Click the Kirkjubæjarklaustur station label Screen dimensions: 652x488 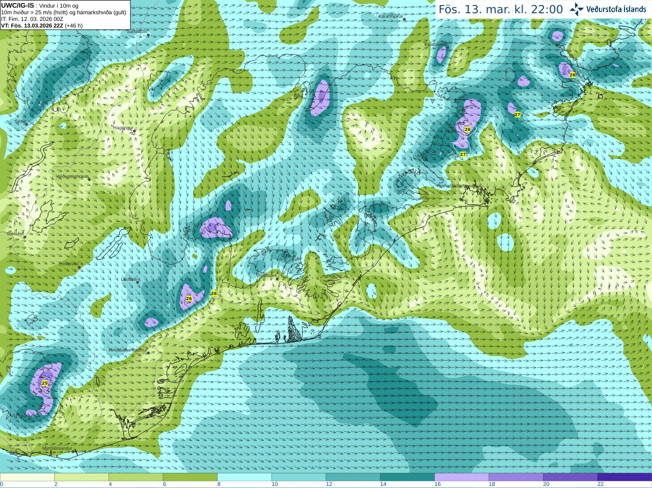[x=128, y=350]
